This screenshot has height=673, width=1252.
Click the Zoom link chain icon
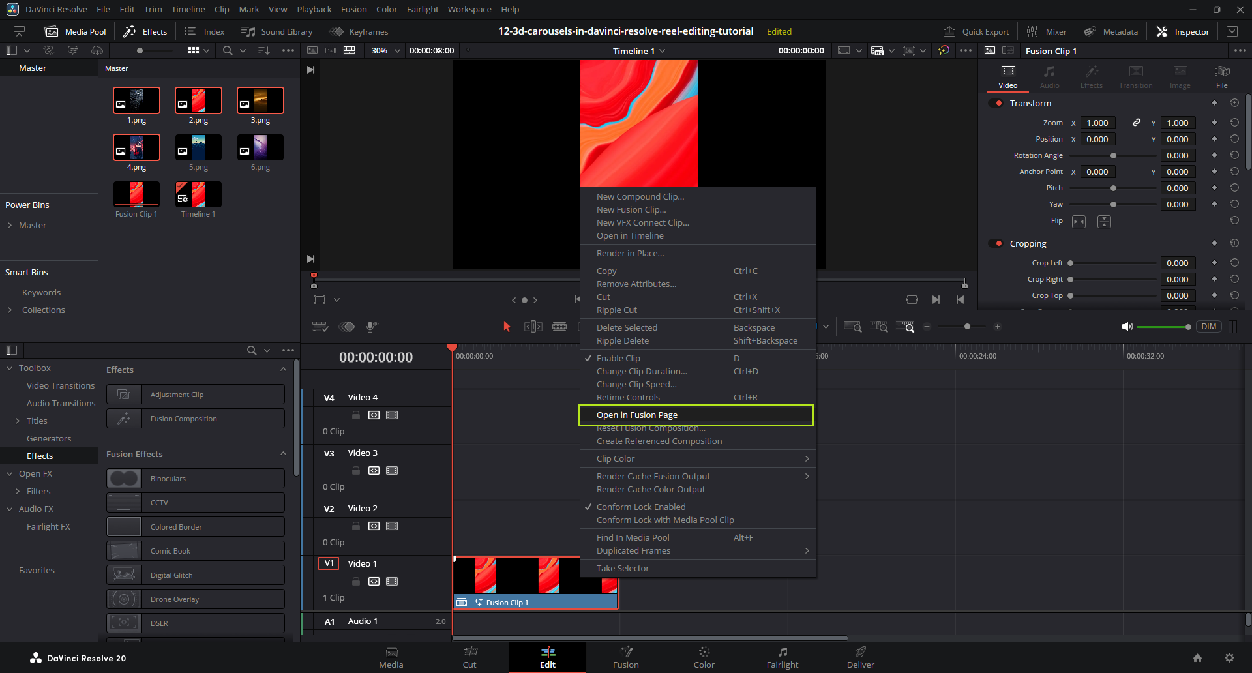pyautogui.click(x=1136, y=123)
